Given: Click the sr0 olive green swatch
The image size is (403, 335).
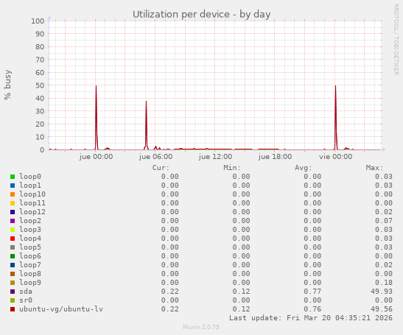Looking at the screenshot, I should pos(13,300).
